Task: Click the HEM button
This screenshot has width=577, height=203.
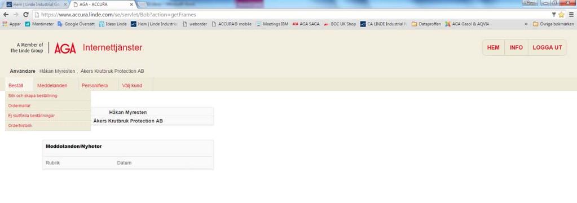Action: click(x=493, y=48)
